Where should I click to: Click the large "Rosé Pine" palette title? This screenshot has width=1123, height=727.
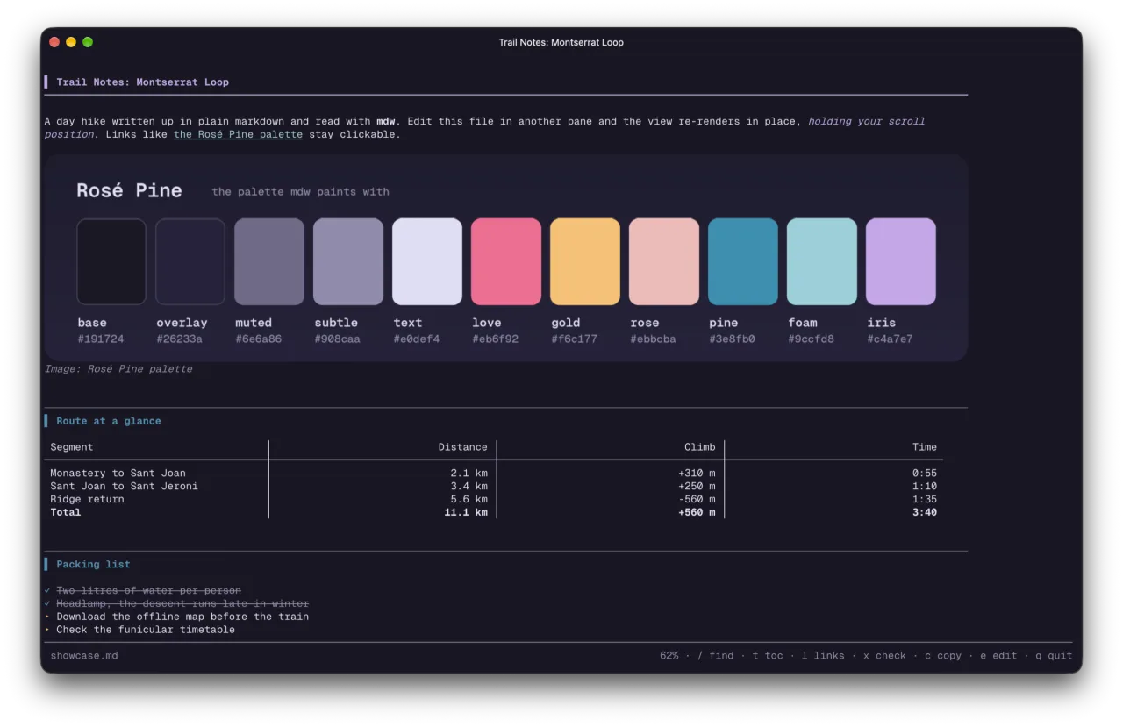click(129, 190)
